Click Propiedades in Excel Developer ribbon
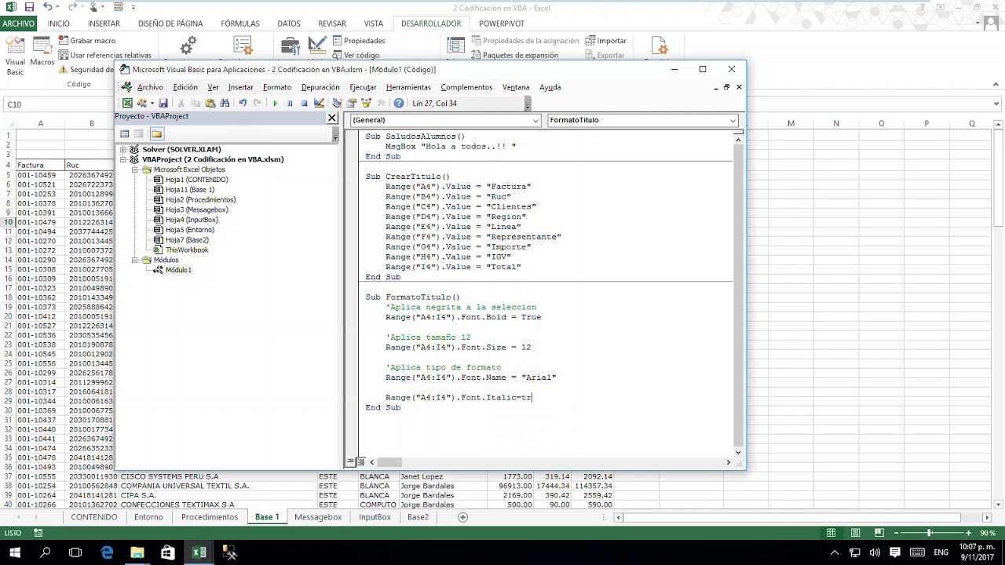This screenshot has width=1005, height=565. 359,41
